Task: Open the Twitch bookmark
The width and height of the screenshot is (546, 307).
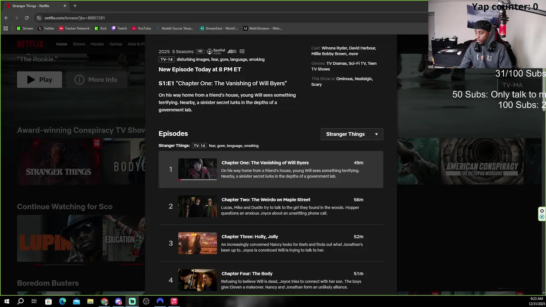Action: [119, 29]
